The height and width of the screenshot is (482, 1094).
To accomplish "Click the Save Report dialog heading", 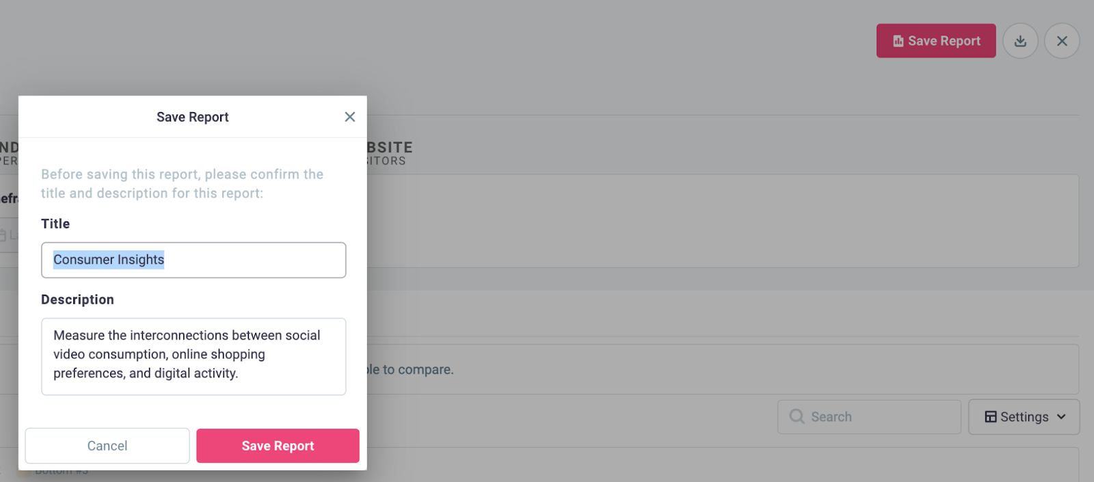I will (192, 117).
